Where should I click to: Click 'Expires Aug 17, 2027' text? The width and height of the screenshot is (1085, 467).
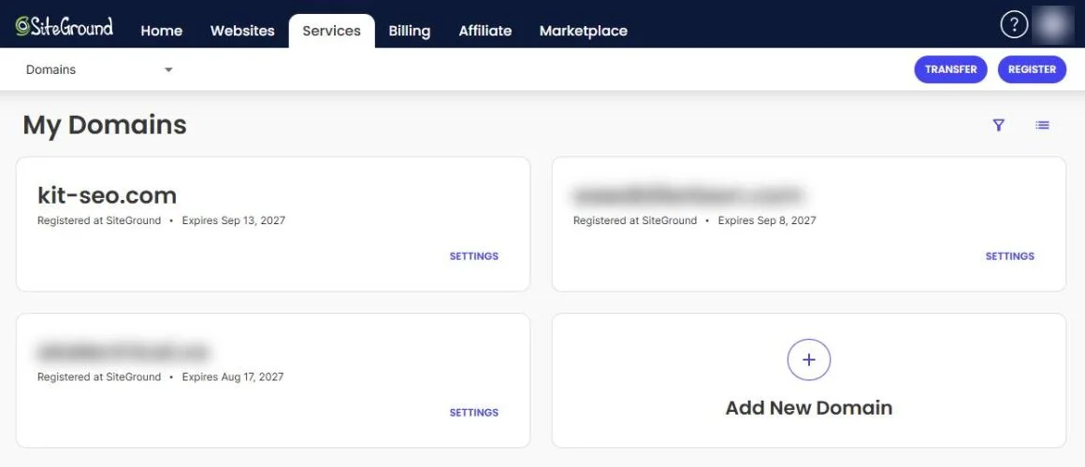[x=233, y=377]
